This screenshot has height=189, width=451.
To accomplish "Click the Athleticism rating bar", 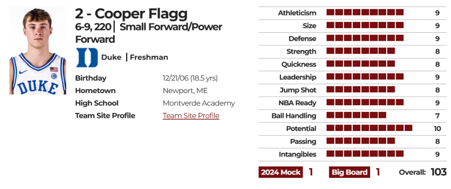I will click(x=365, y=12).
